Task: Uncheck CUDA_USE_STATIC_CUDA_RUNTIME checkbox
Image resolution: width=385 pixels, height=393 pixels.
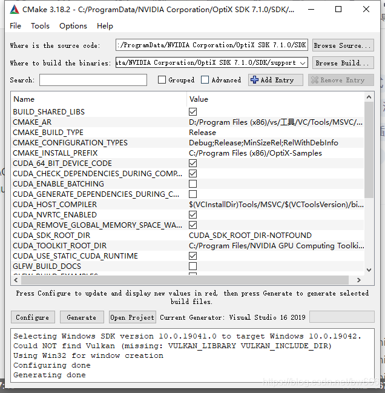Action: (x=192, y=256)
